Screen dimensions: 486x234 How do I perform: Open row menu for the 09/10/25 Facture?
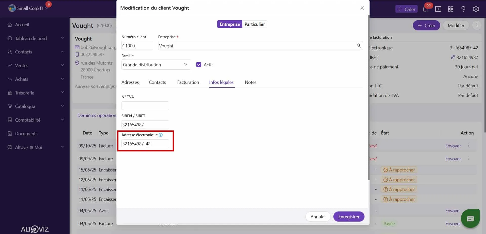[469, 146]
